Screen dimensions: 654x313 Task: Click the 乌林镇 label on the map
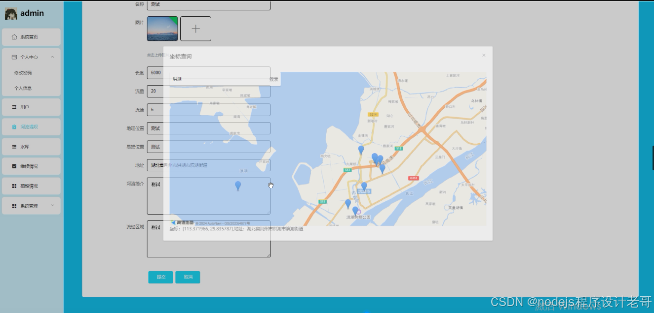click(476, 100)
